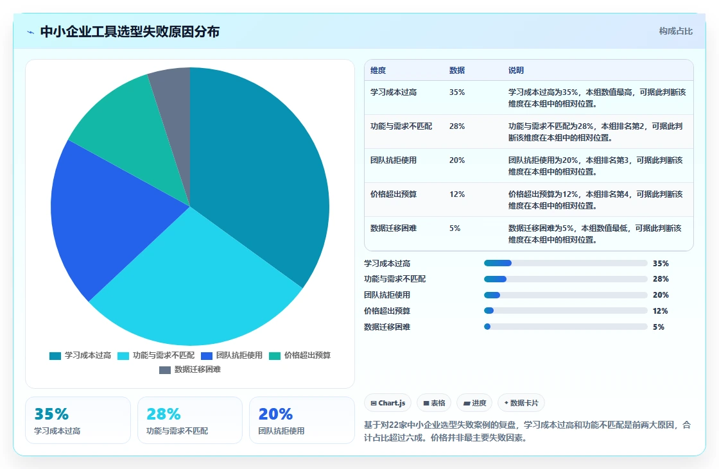Toggle 团队抗拒使用 legend color box
Viewport: 719px width, 469px height.
pos(207,356)
